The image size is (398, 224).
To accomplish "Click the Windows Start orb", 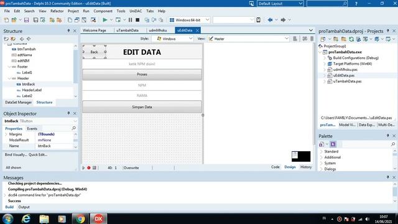I will pos(7,218).
